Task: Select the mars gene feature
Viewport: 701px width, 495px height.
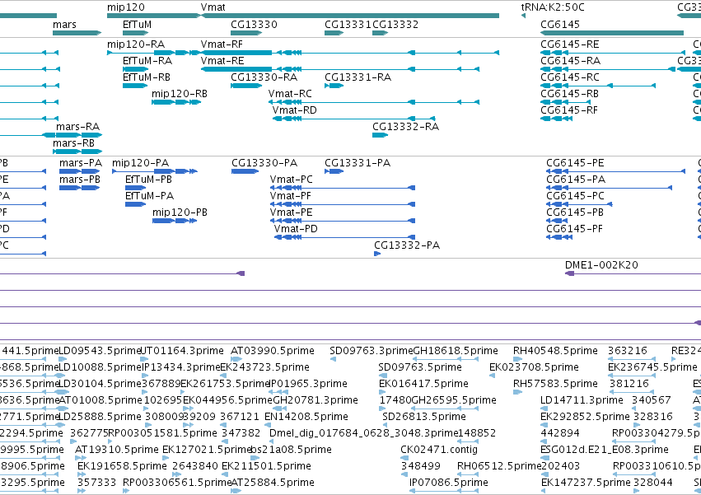Action: click(x=77, y=33)
